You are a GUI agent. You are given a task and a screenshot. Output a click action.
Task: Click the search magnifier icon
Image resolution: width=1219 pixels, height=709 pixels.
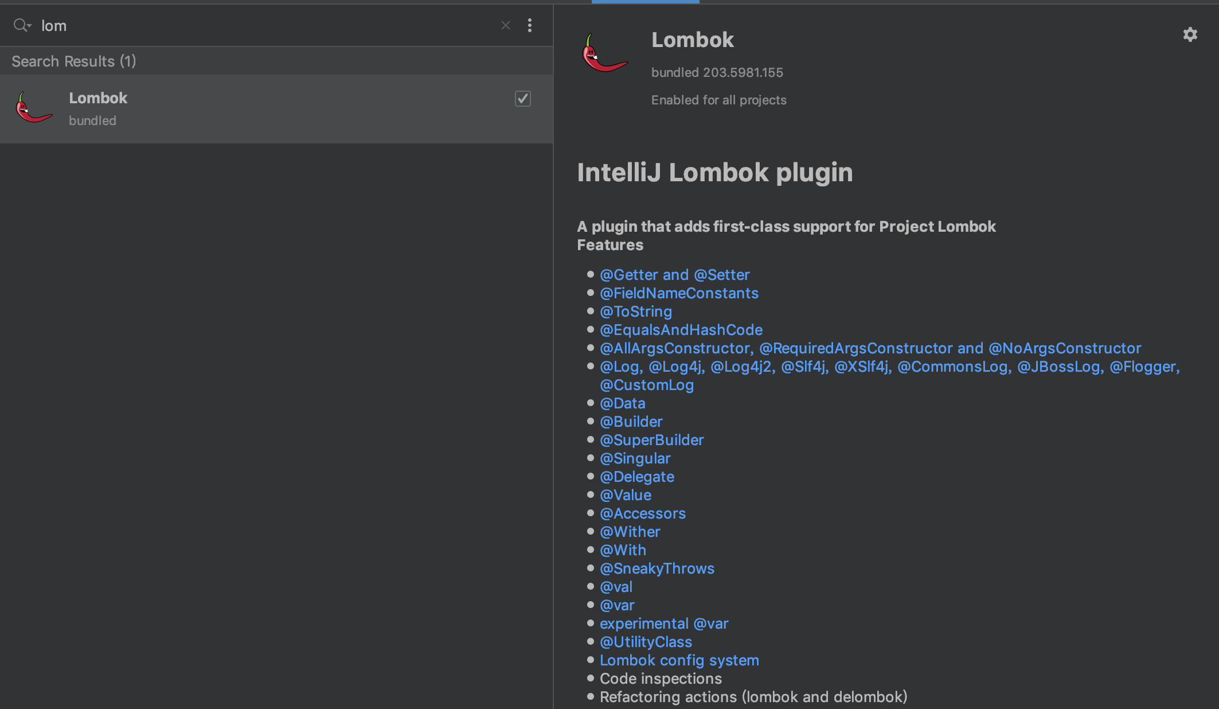tap(18, 25)
